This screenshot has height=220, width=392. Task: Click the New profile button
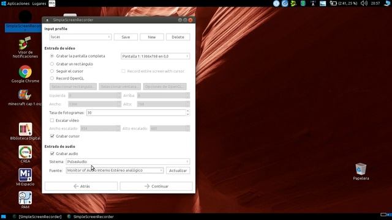pyautogui.click(x=152, y=37)
